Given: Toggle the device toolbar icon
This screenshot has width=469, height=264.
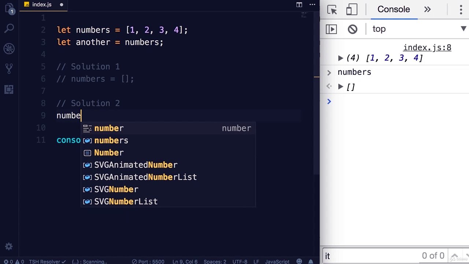Looking at the screenshot, I should point(352,10).
